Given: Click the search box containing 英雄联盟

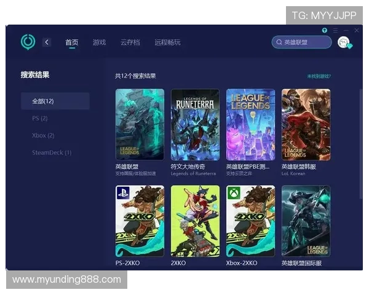Looking at the screenshot, I should pos(301,42).
